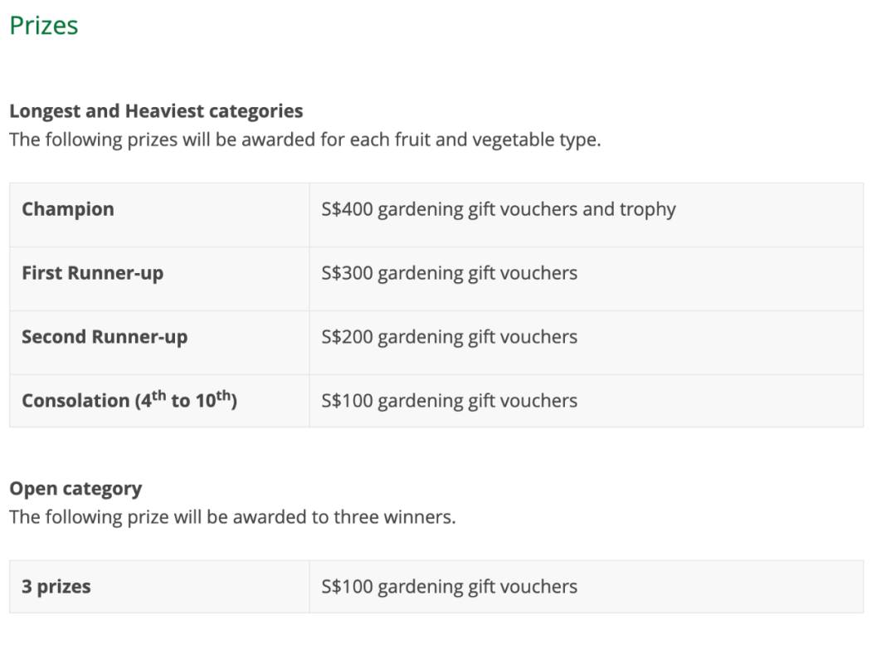The width and height of the screenshot is (896, 654).
Task: Click the word 'Heaviest' in subheading
Action: [x=165, y=111]
